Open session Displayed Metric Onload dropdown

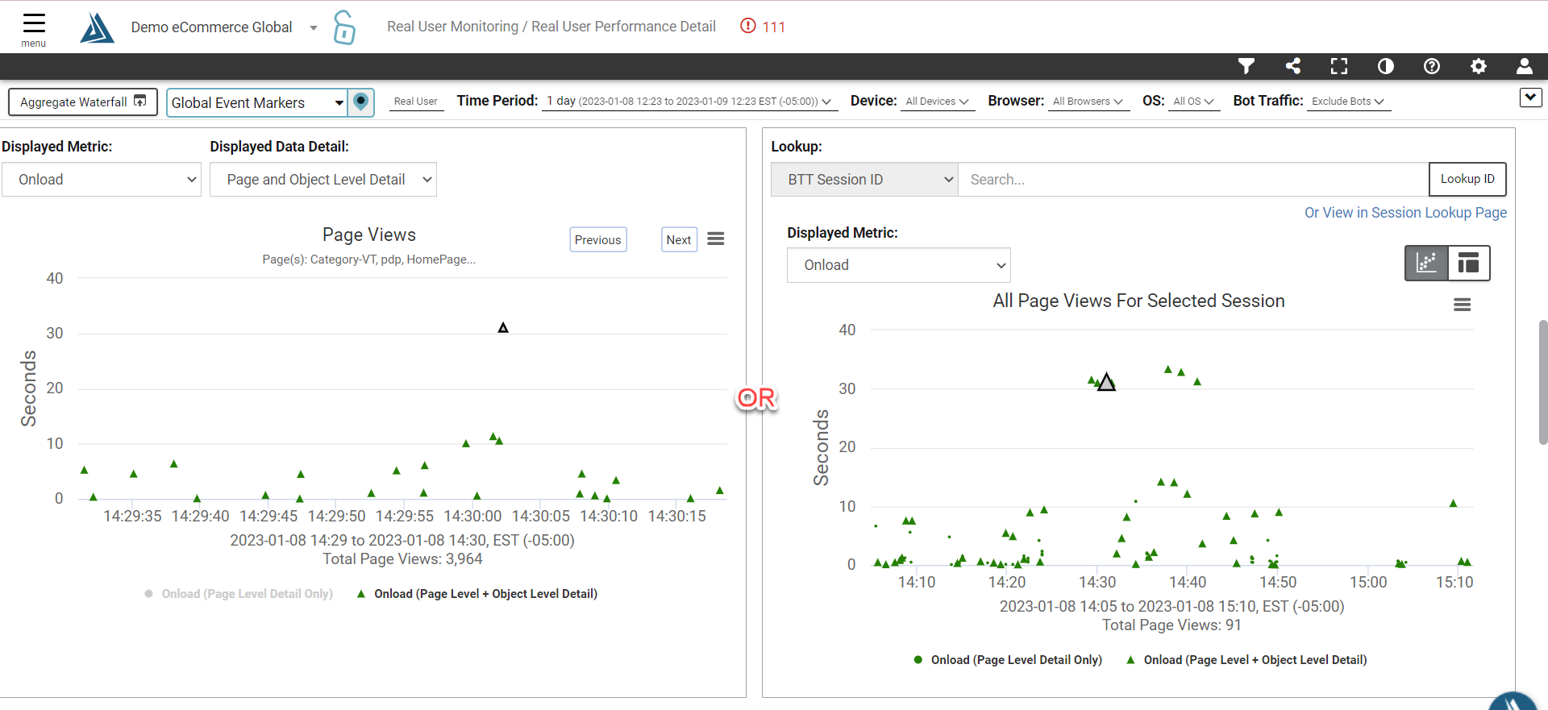click(899, 265)
